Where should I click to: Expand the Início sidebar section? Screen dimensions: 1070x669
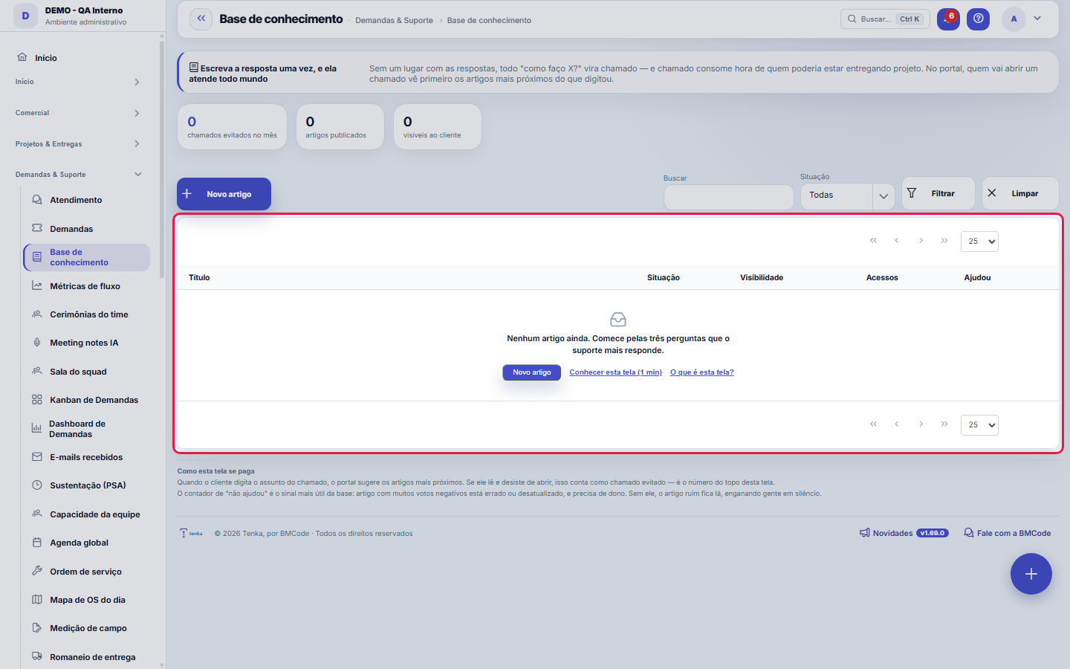(78, 82)
